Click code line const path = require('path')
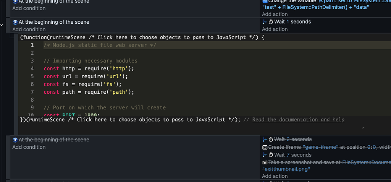This screenshot has height=182, width=391. tap(89, 92)
